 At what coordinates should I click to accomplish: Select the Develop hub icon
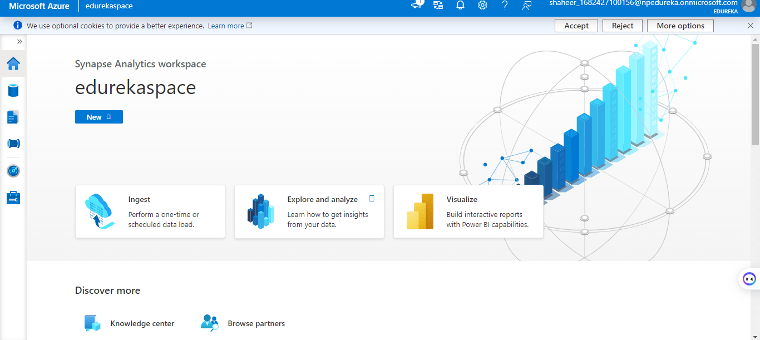click(13, 117)
